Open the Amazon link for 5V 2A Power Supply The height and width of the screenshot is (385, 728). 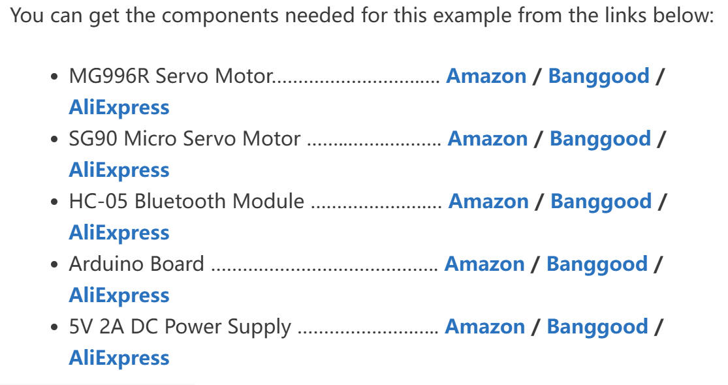(x=485, y=326)
